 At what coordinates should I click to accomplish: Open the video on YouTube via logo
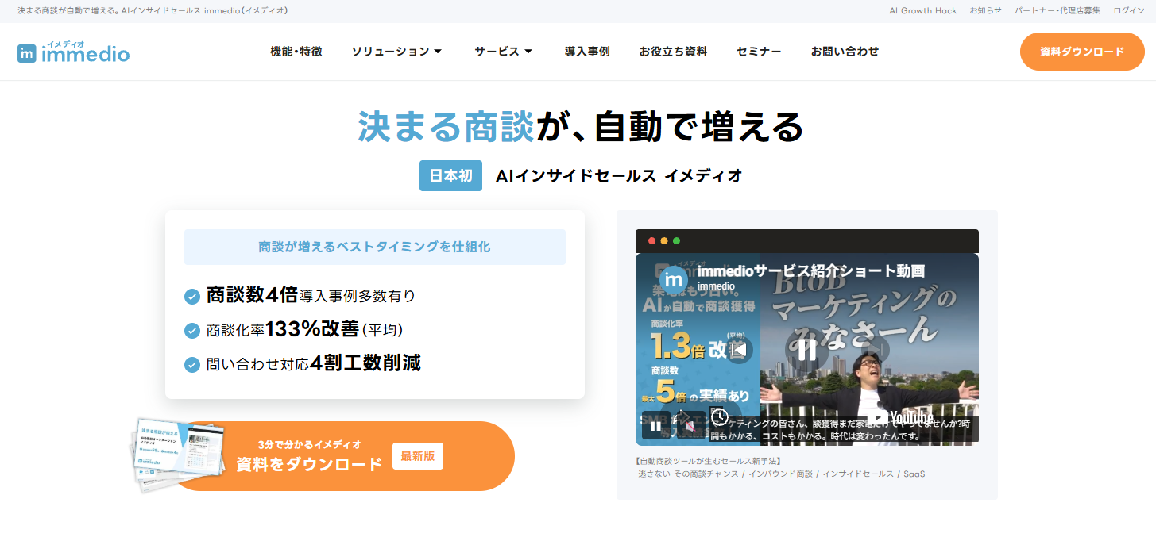899,418
